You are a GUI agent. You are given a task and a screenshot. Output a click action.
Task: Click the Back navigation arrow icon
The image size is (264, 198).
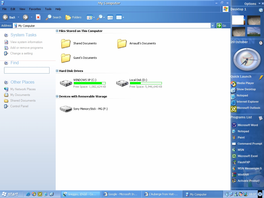5,17
